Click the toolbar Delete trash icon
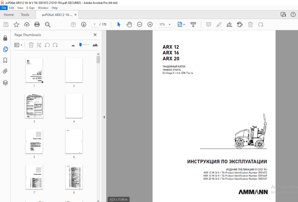Viewport: 298px width, 202px height. (250, 25)
